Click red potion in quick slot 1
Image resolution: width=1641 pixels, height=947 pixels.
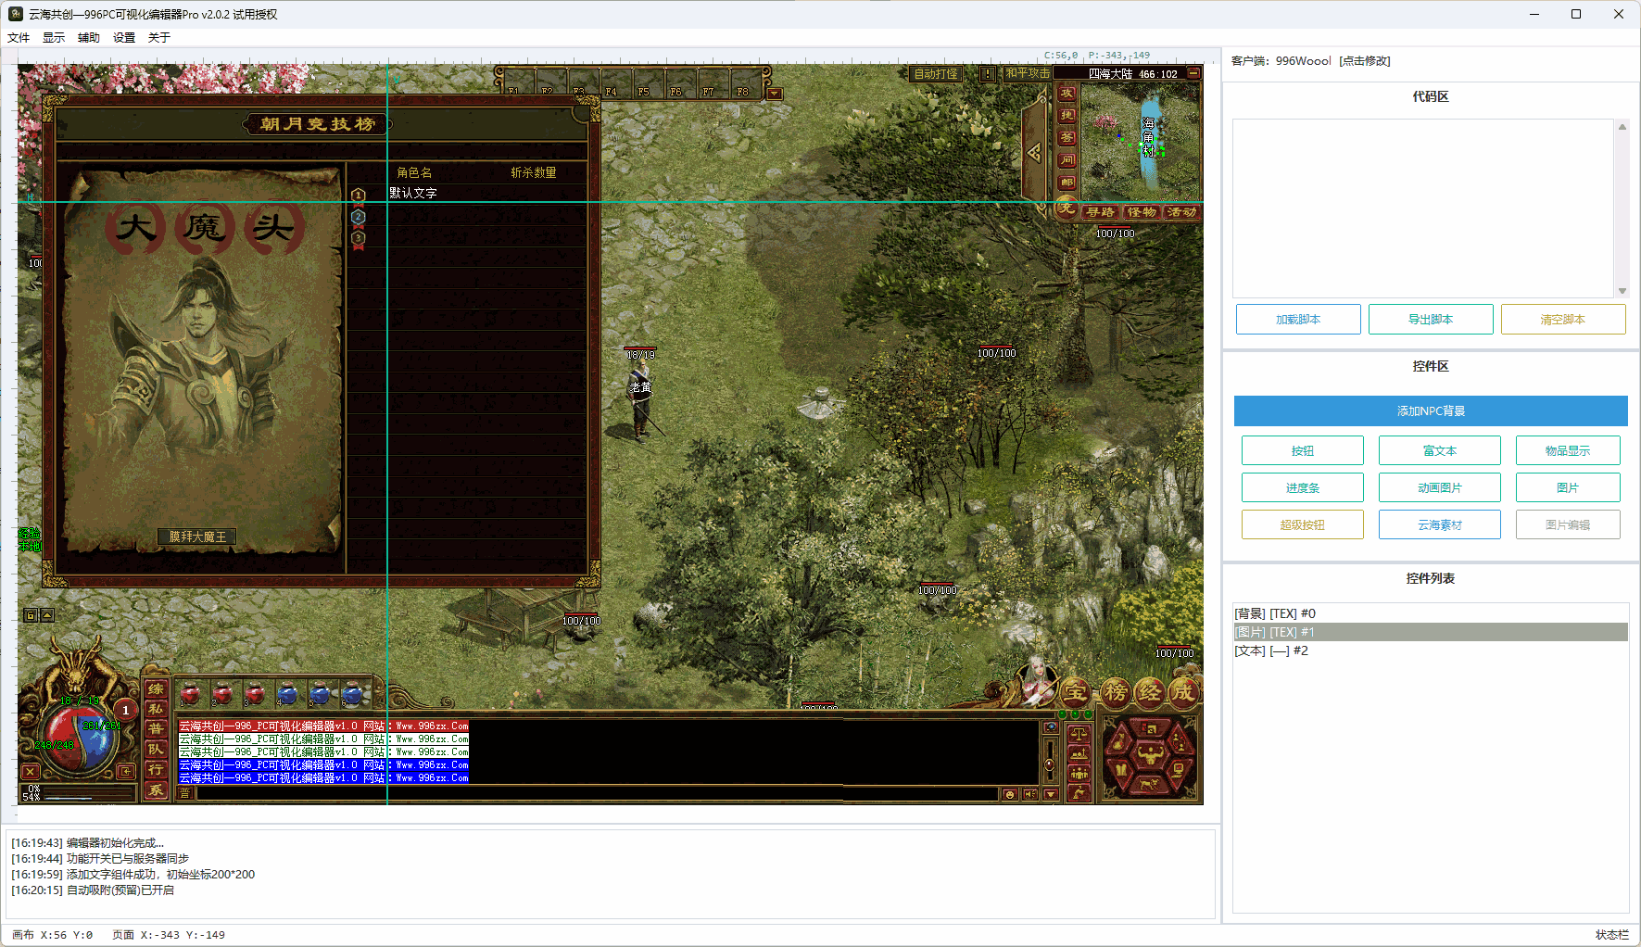(x=191, y=694)
